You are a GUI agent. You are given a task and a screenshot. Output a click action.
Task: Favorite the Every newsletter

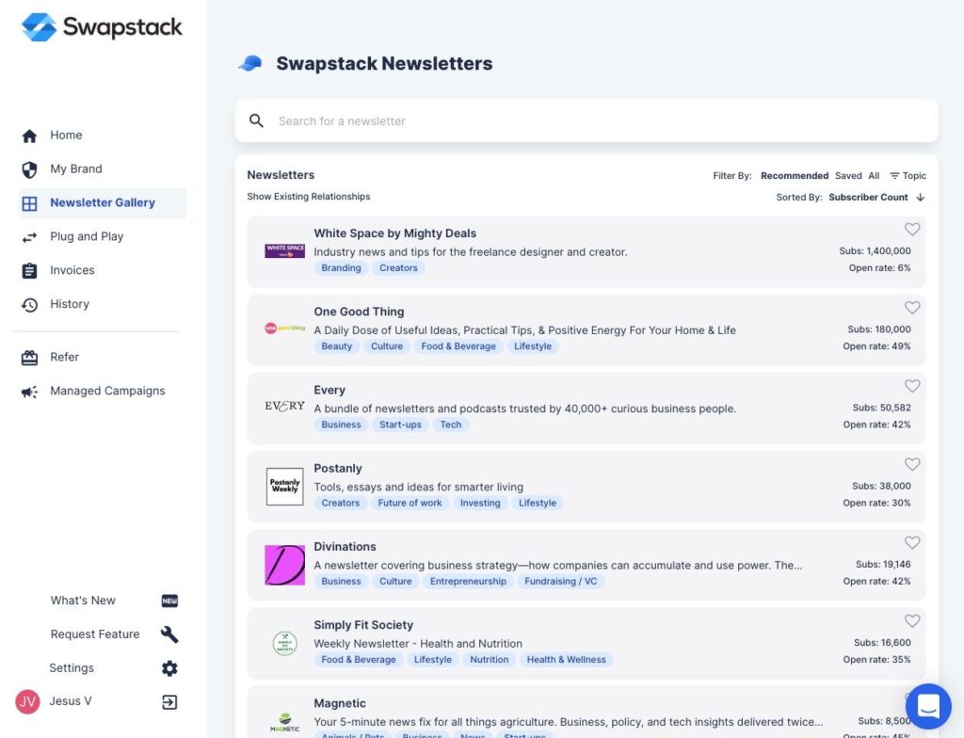click(912, 386)
